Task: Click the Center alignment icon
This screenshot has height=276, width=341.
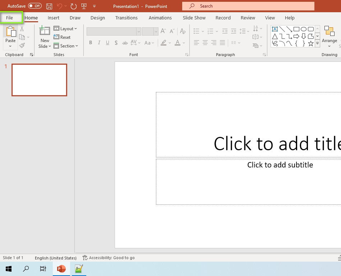Action: 205,43
